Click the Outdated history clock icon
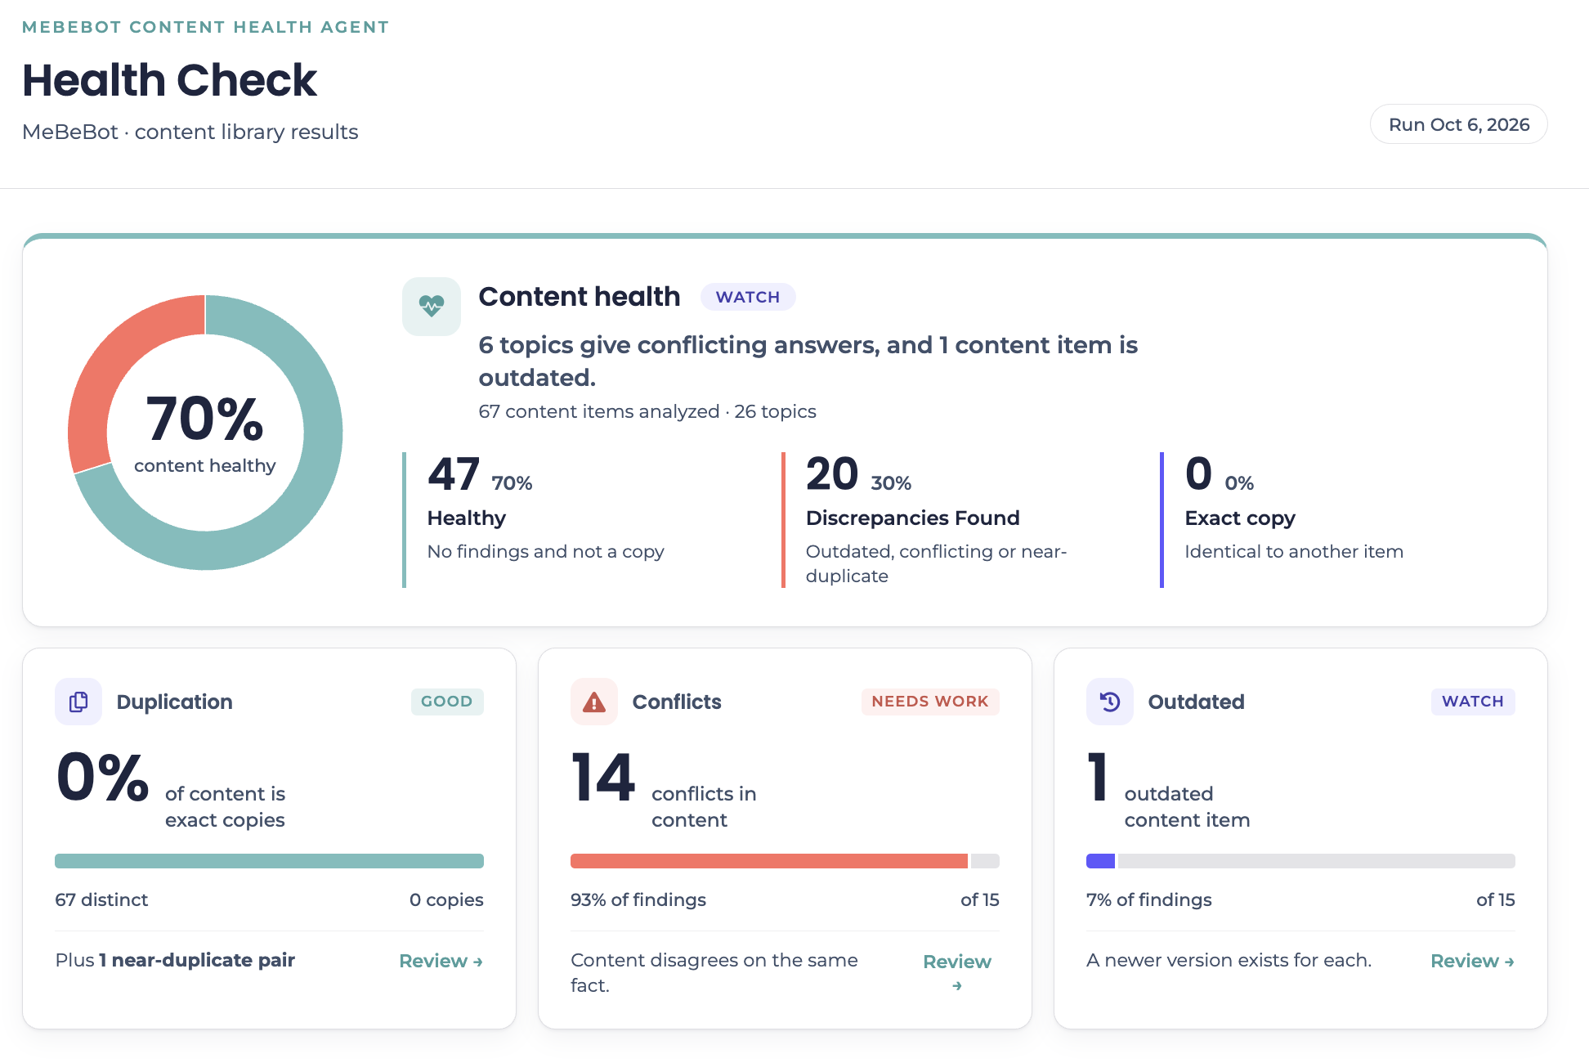1589x1063 pixels. [x=1110, y=702]
